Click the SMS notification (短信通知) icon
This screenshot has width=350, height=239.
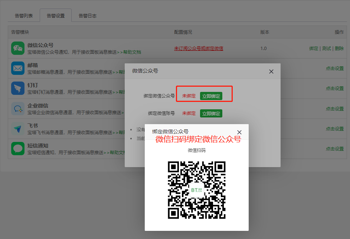coord(18,149)
